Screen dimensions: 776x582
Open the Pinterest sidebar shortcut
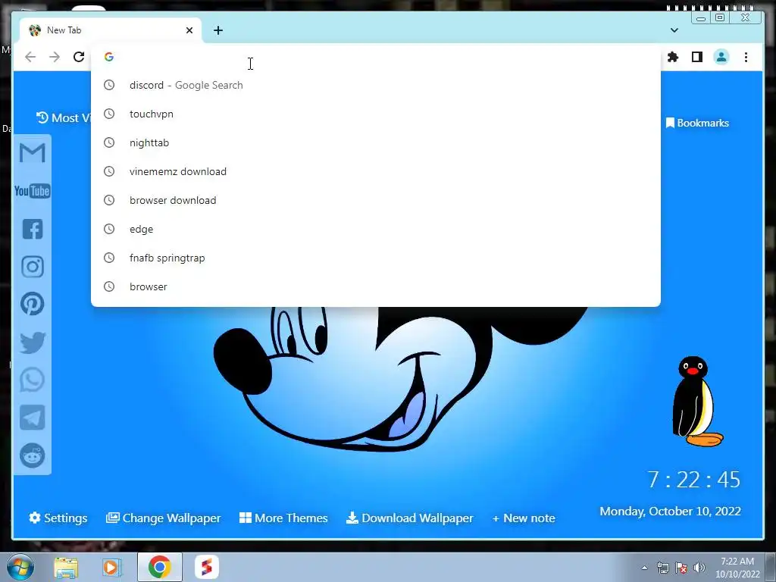(32, 304)
